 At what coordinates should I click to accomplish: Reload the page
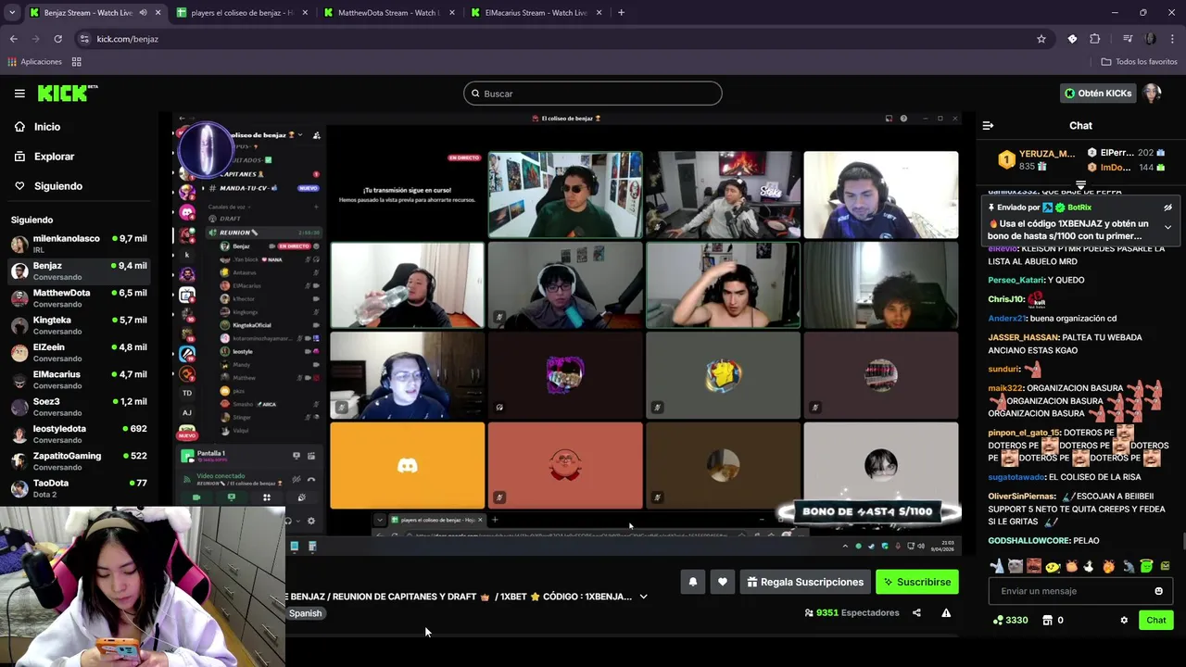tap(57, 39)
